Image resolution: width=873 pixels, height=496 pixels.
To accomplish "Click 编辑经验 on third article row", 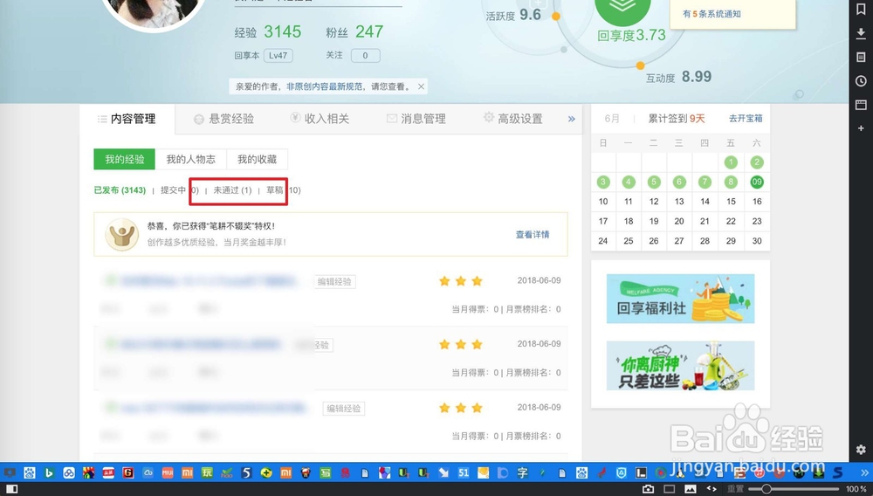I will pos(344,409).
